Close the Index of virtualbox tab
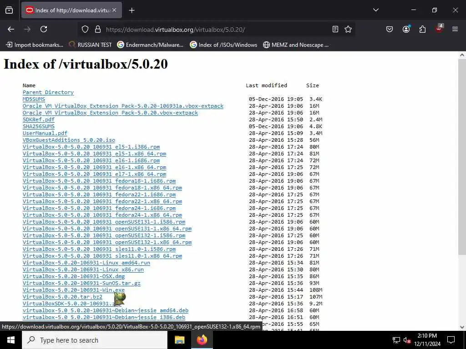 coord(114,10)
